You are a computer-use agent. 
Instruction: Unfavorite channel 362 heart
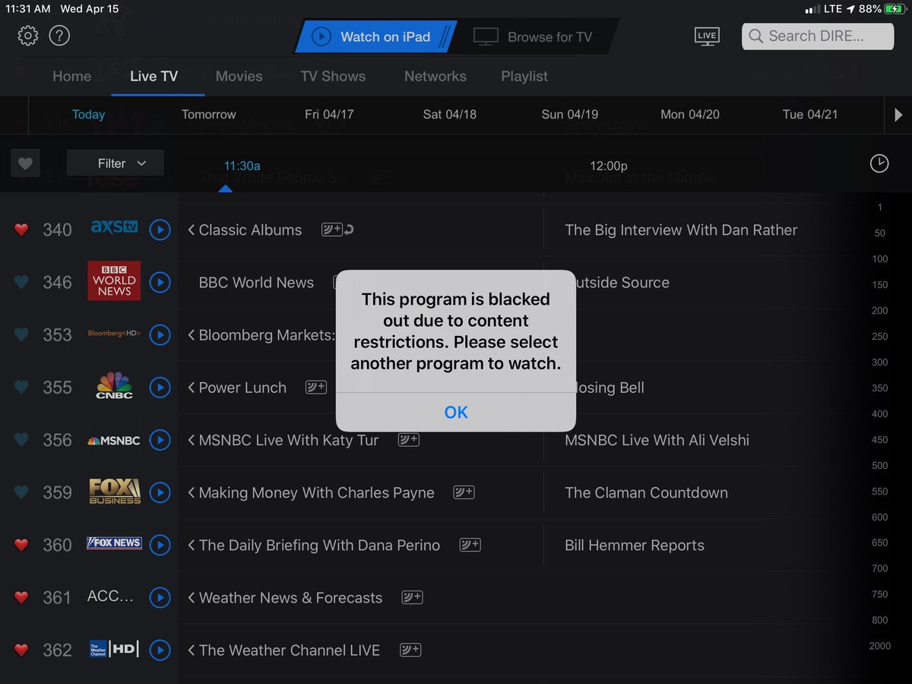tap(22, 650)
